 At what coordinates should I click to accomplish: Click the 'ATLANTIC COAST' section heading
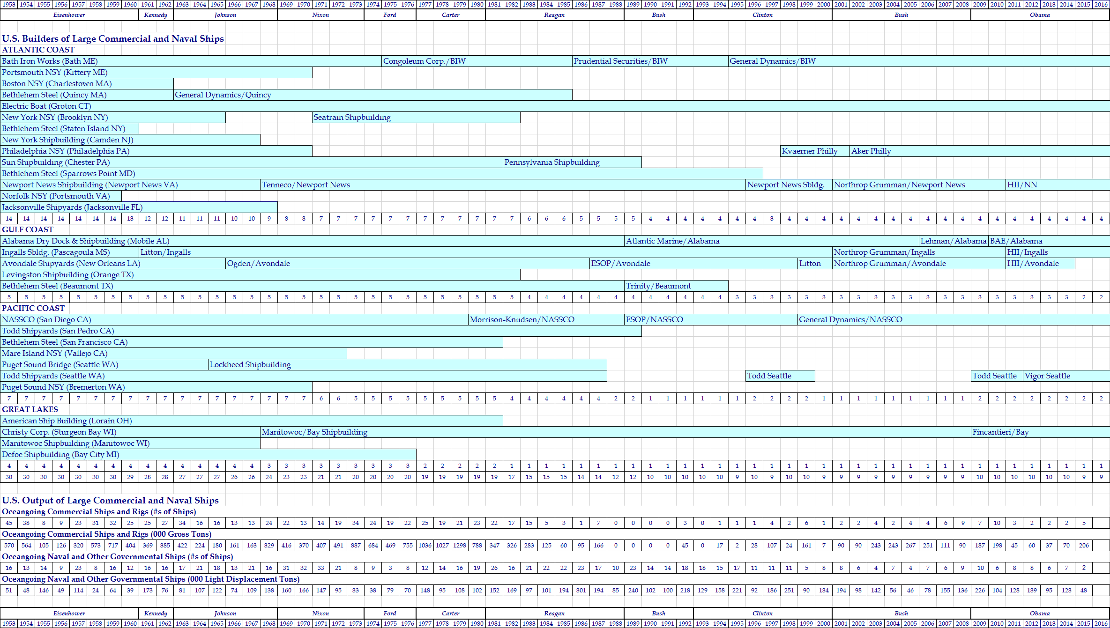pyautogui.click(x=38, y=50)
